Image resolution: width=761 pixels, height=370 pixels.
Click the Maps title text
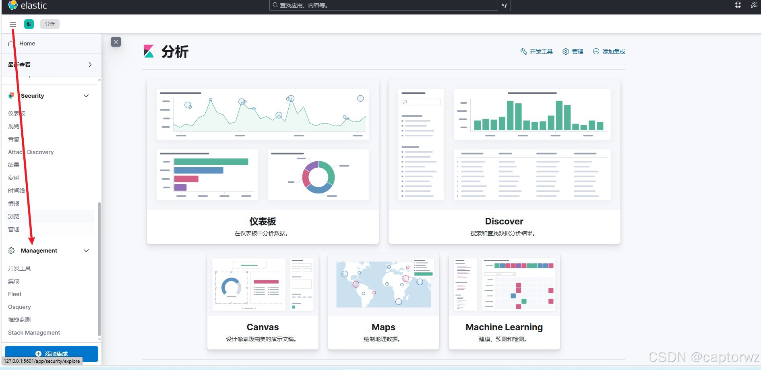[383, 327]
